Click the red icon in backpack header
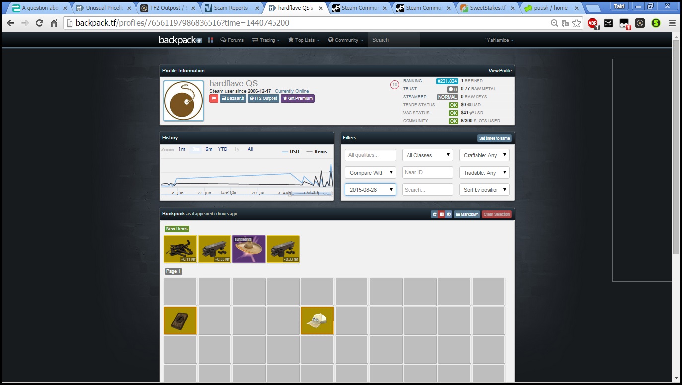Viewport: 682px width, 385px height. 441,214
